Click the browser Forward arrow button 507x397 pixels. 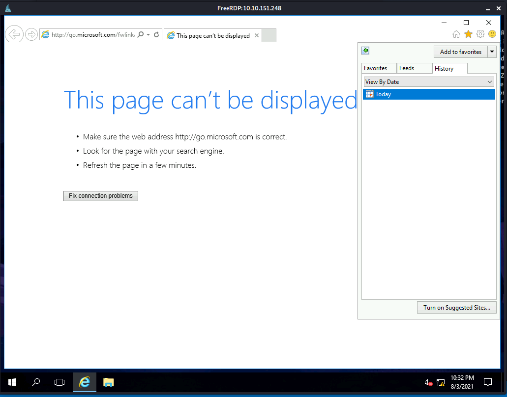pyautogui.click(x=31, y=34)
